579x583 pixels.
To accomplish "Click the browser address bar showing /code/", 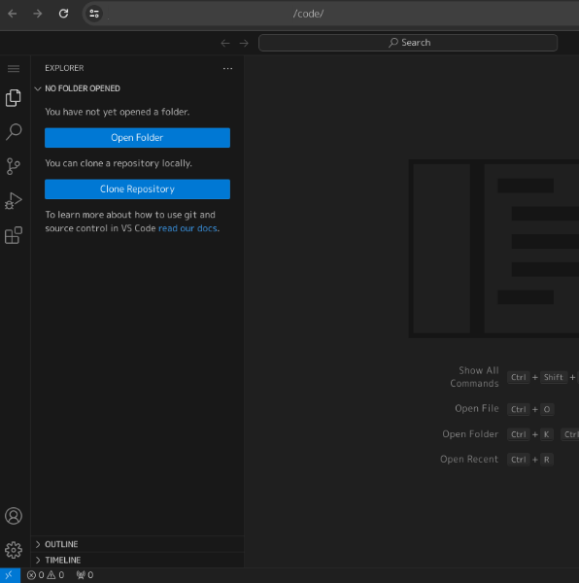I will [x=308, y=14].
